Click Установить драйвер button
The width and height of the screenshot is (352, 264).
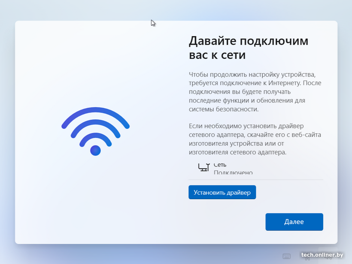pos(222,192)
